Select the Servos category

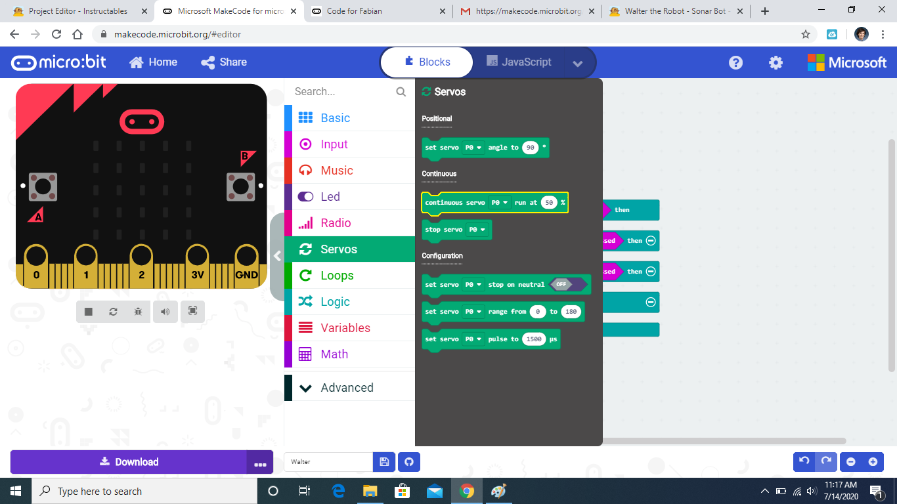tap(349, 249)
